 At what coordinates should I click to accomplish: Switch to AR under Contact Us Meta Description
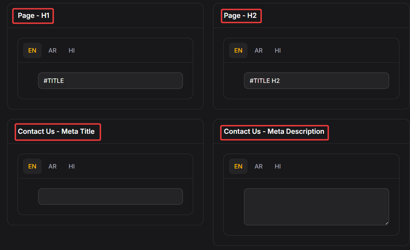coord(259,166)
